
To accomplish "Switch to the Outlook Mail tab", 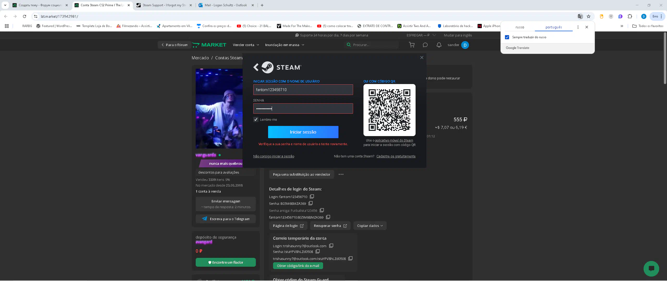I will point(226,5).
